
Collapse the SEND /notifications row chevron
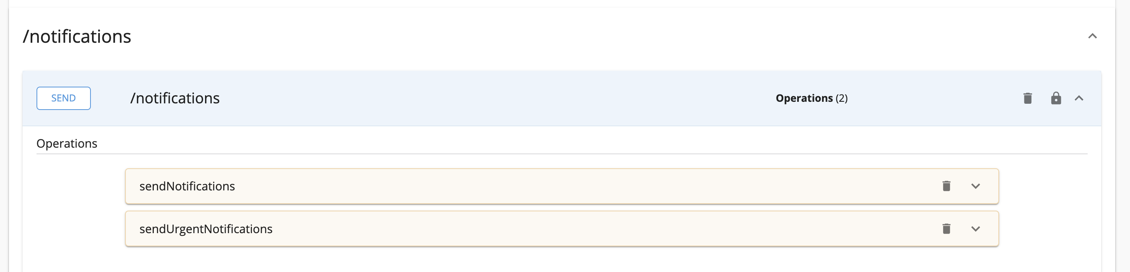pos(1079,98)
